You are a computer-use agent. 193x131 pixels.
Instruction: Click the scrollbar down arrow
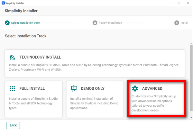pos(191,118)
